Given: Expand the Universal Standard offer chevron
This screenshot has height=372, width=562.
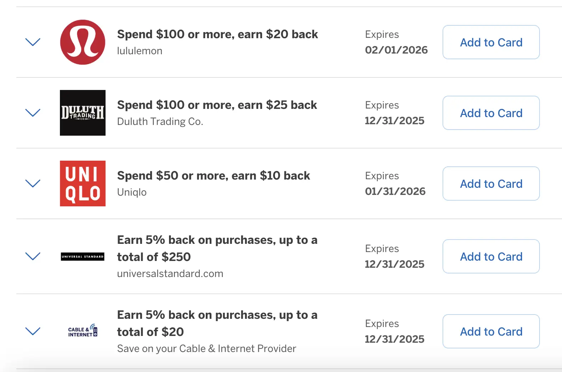Looking at the screenshot, I should (33, 256).
